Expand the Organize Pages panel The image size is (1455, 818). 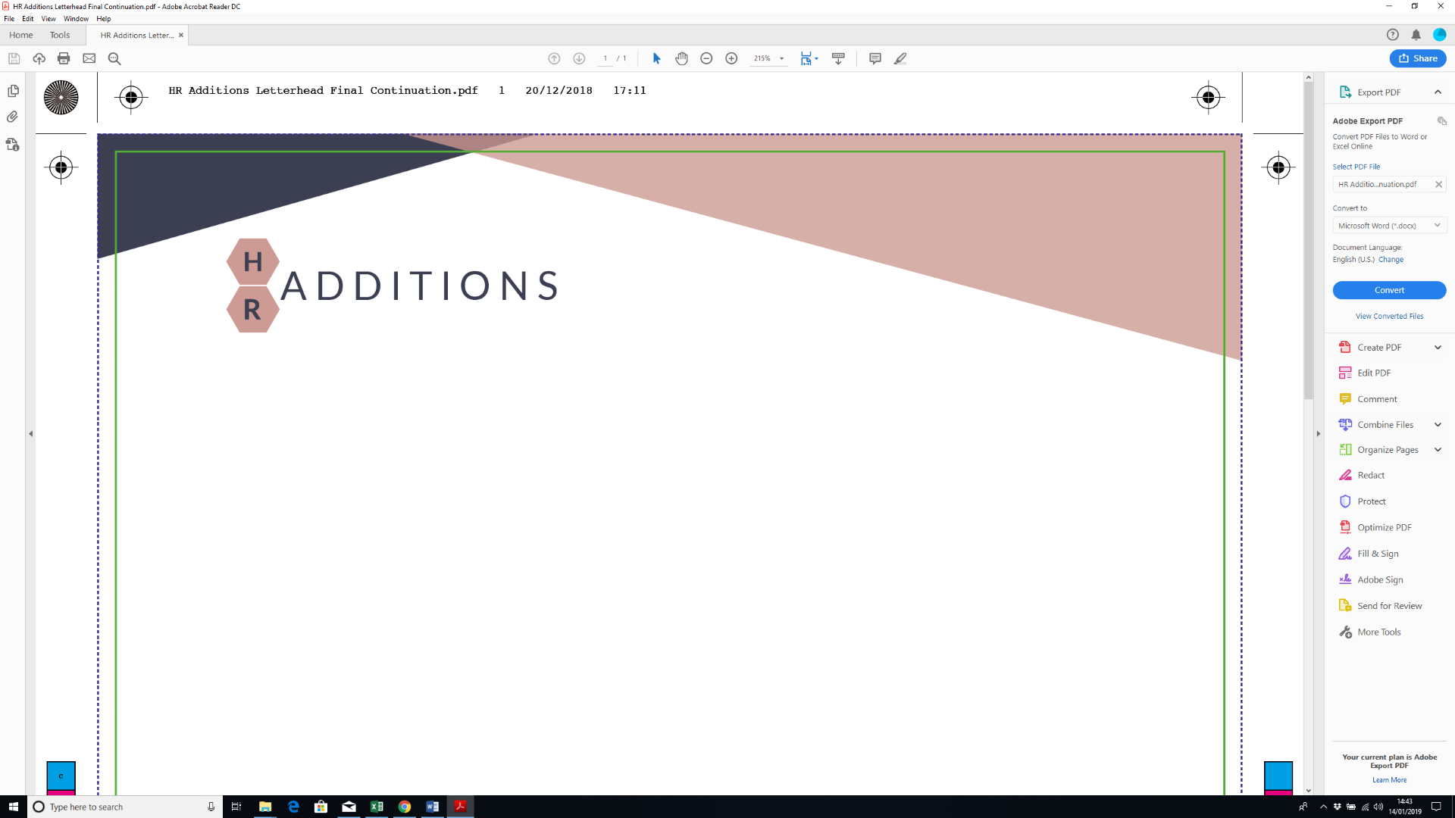coord(1438,449)
